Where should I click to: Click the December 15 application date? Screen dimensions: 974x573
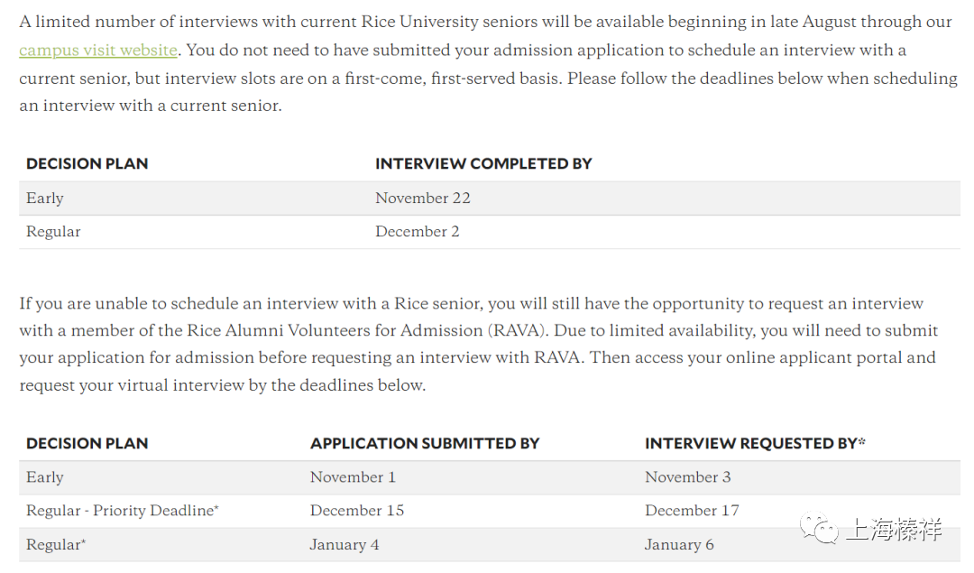click(357, 511)
